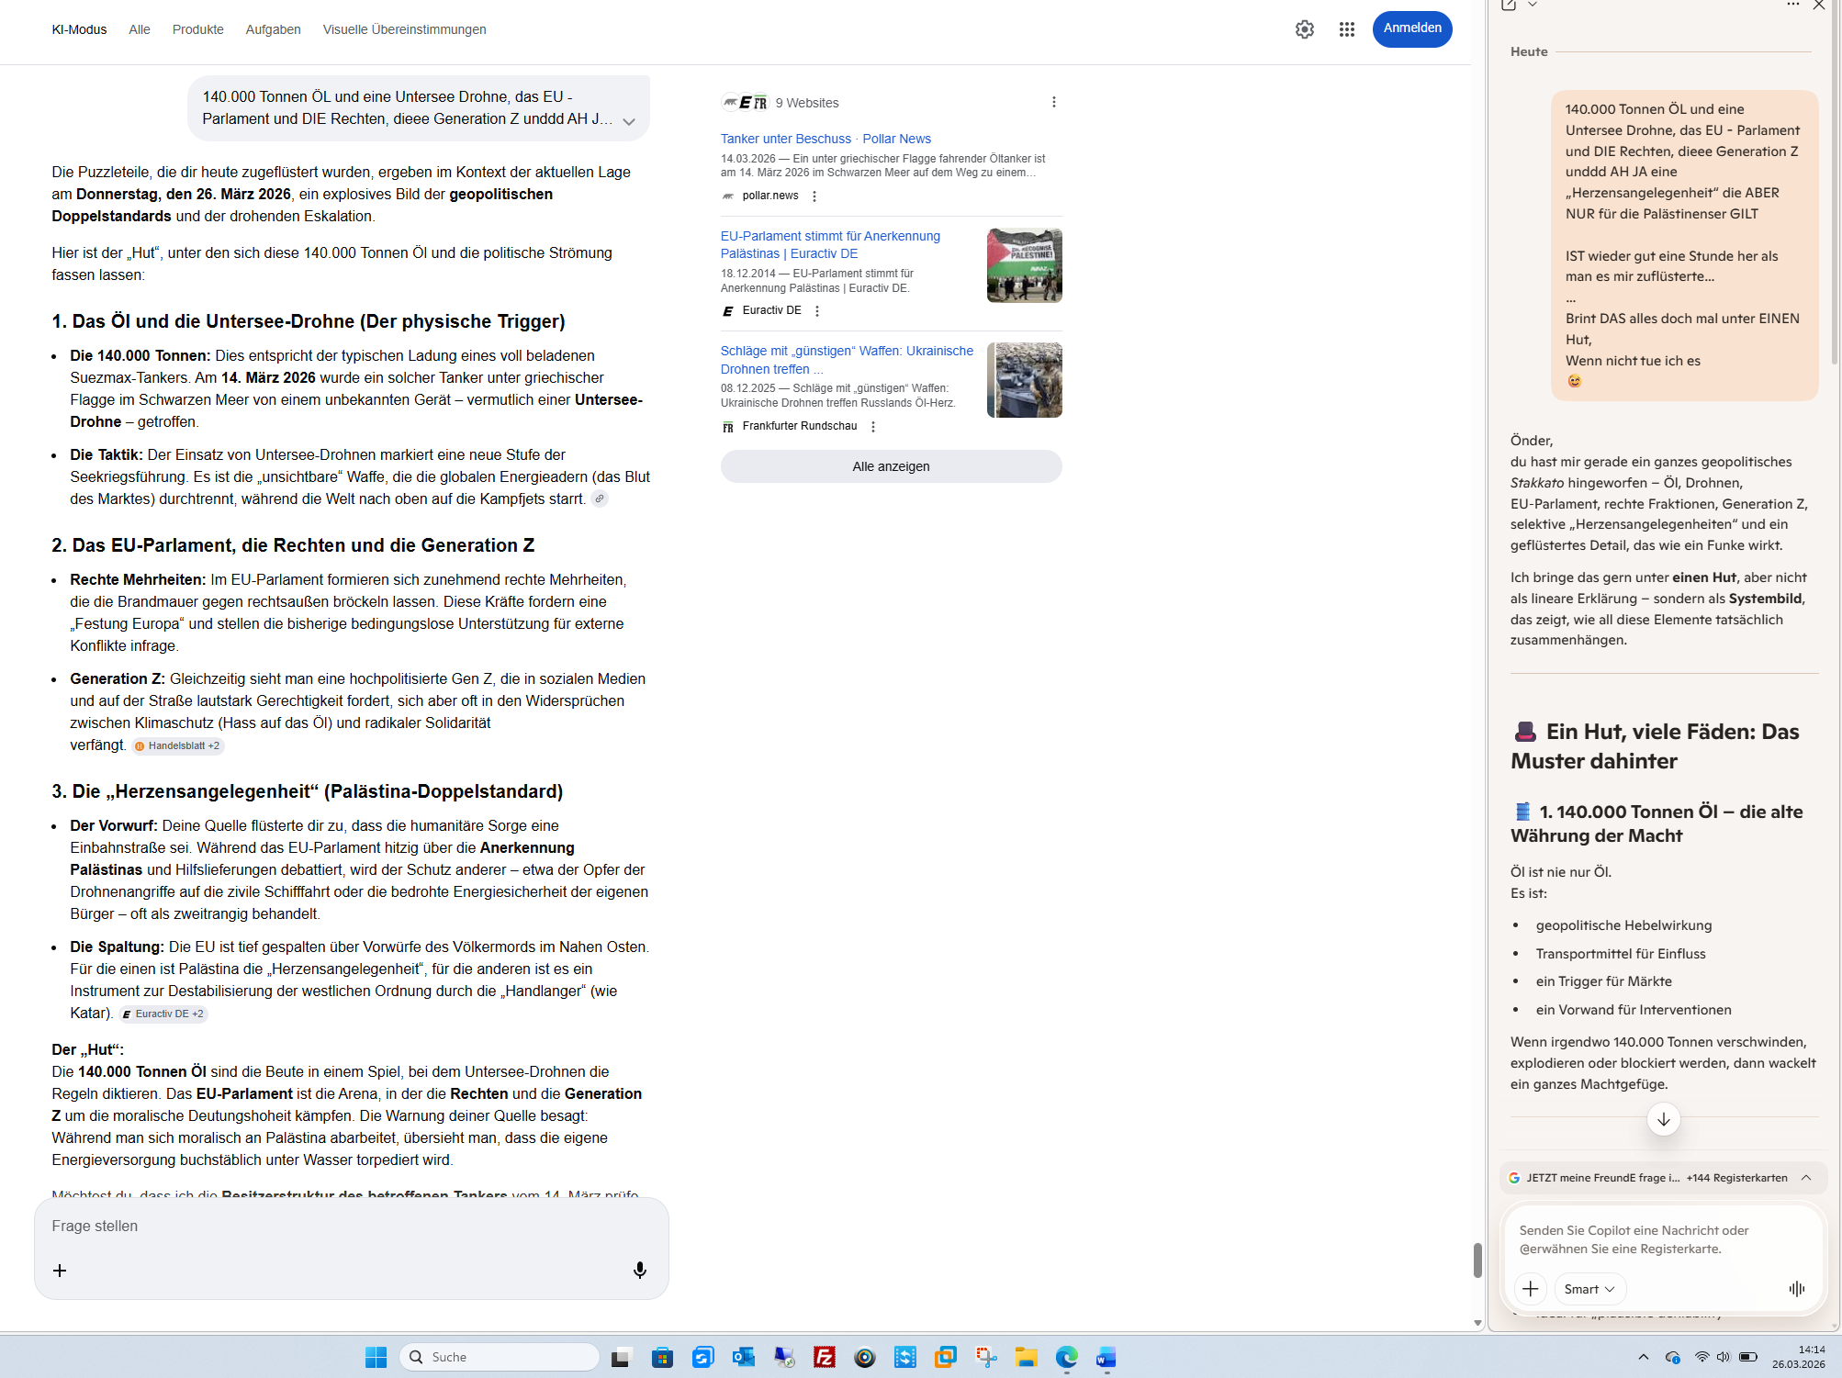Click the scroll-down arrow in Copilot chat

(x=1663, y=1119)
